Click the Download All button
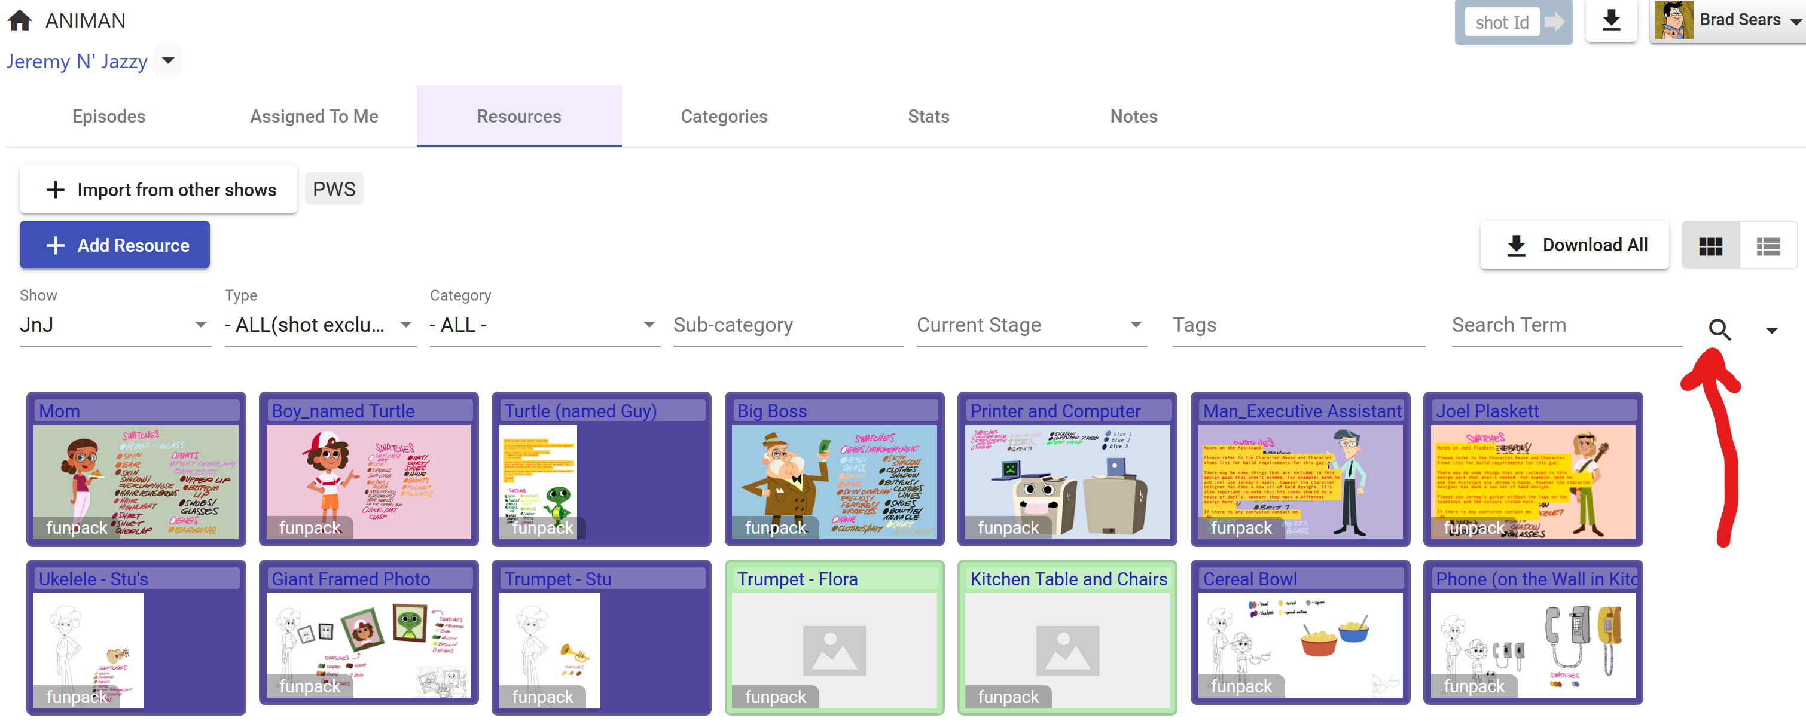This screenshot has width=1806, height=727. (1575, 245)
